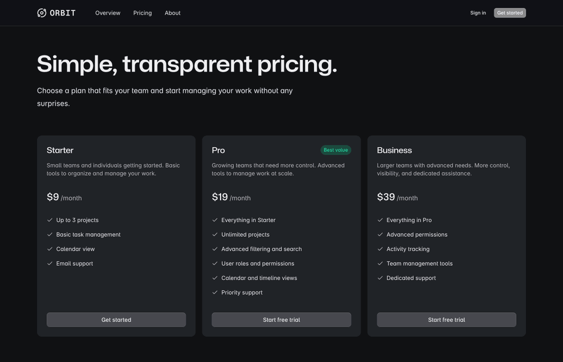Click the Calendar view feature text
Viewport: 563px width, 362px height.
[x=76, y=249]
